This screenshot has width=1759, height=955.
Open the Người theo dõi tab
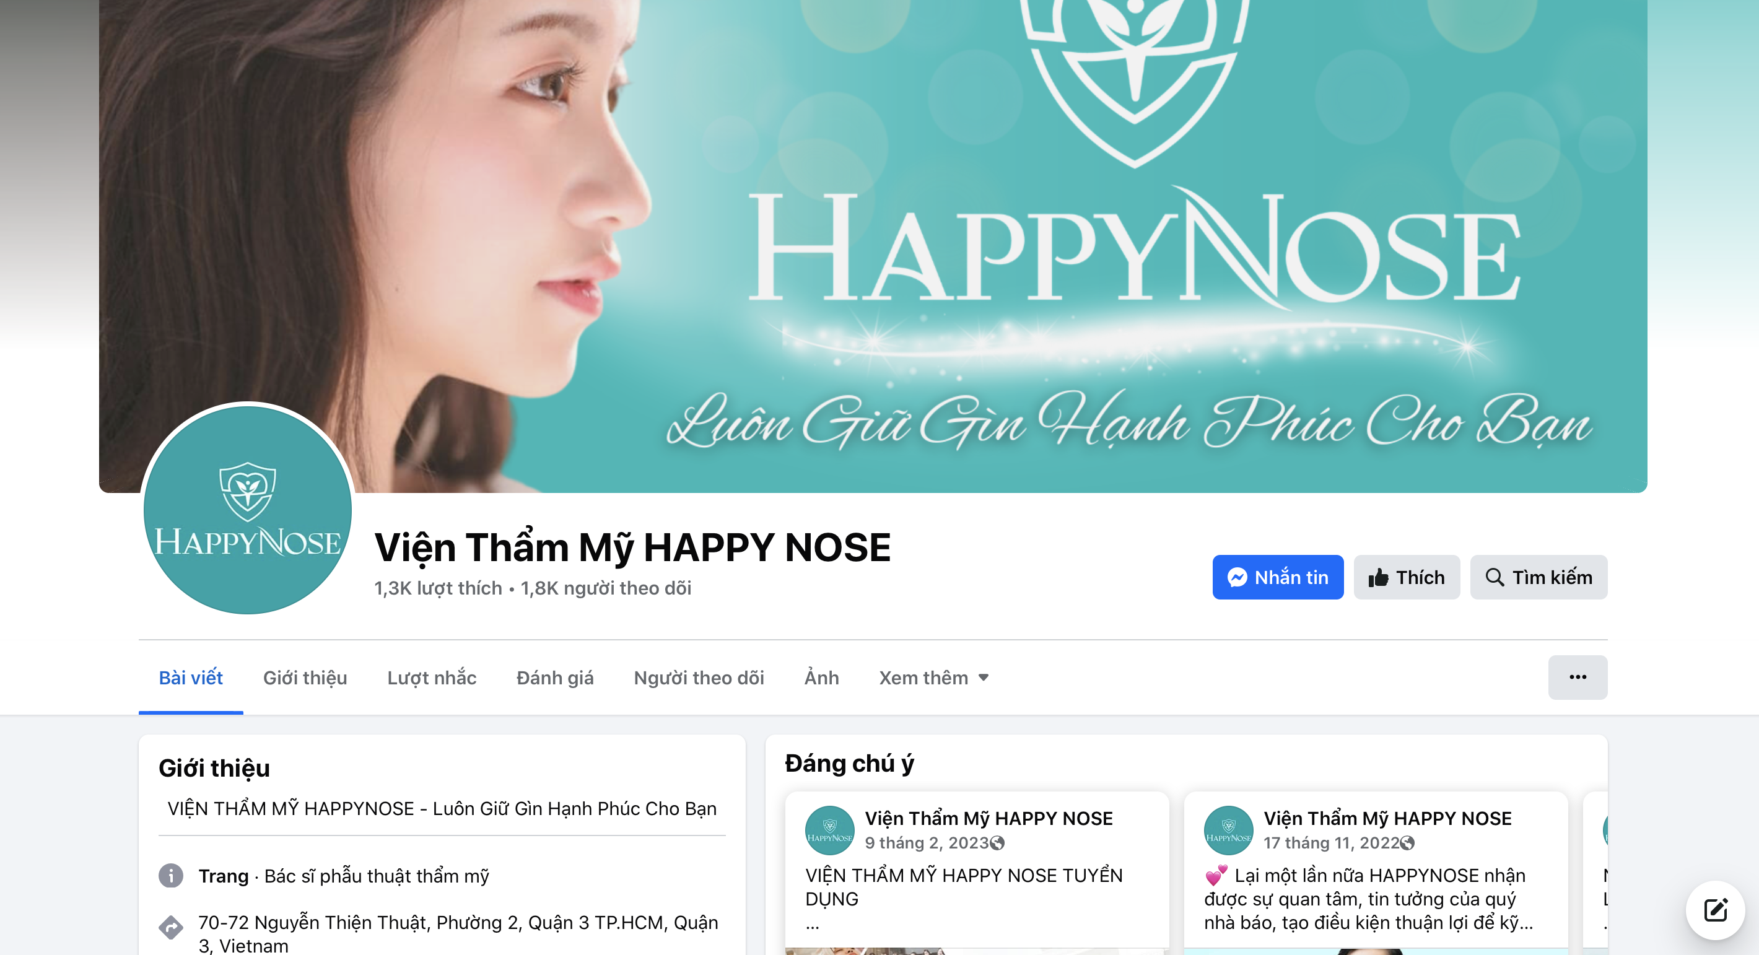click(x=698, y=678)
